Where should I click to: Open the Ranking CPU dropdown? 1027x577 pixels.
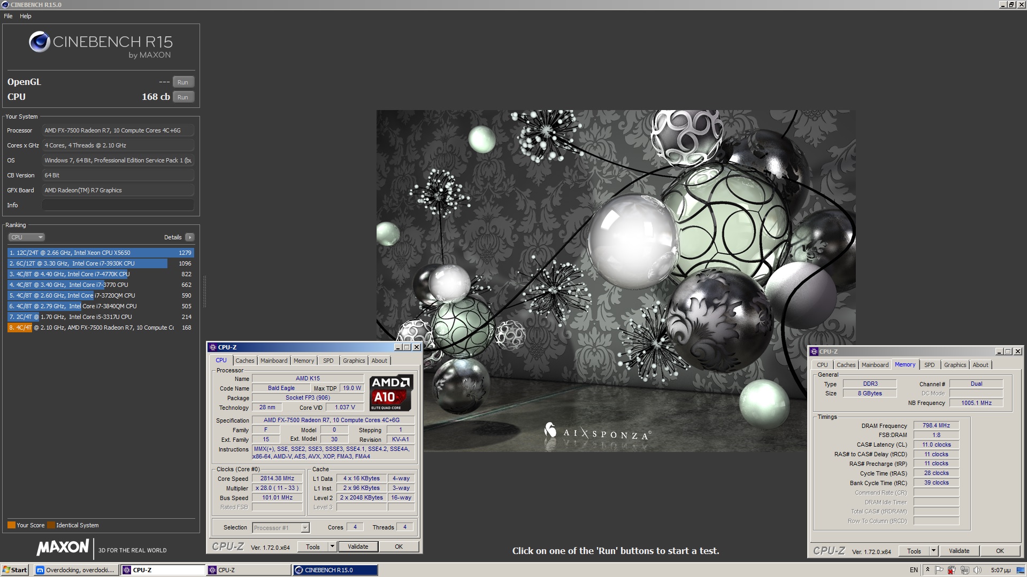click(x=26, y=237)
